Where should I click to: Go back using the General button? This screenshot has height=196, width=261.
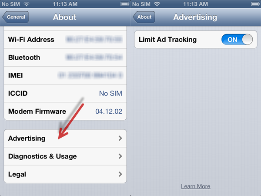(x=15, y=17)
